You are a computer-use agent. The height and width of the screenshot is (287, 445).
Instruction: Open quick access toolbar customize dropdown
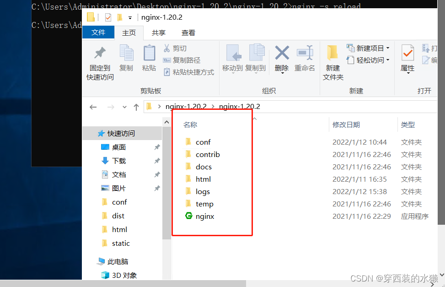[130, 18]
